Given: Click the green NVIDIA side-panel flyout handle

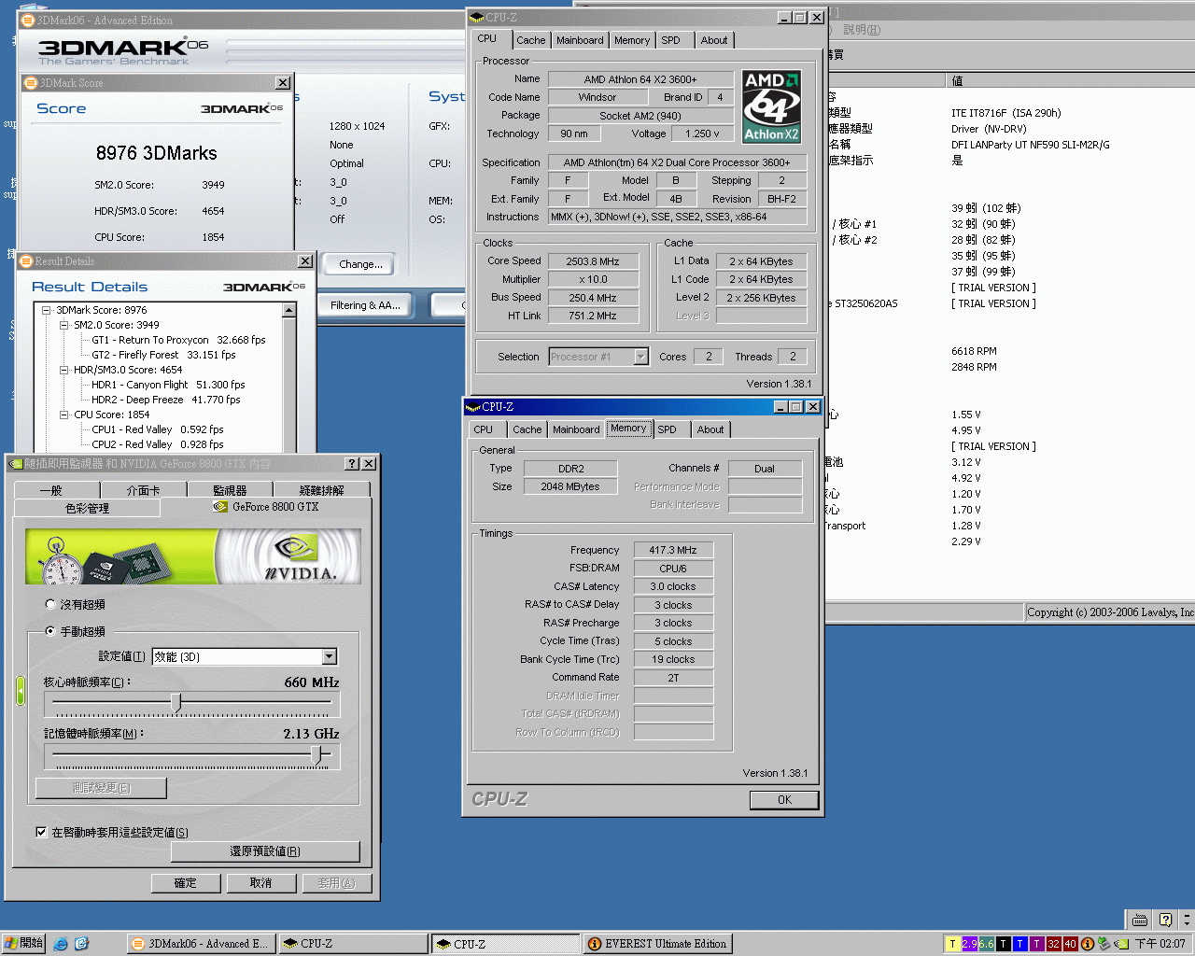Looking at the screenshot, I should (x=21, y=691).
